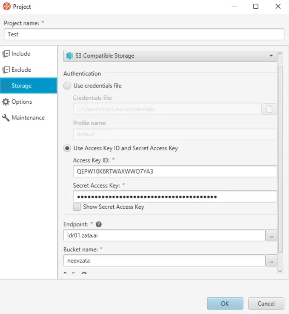Click the Options gear icon

(6, 102)
